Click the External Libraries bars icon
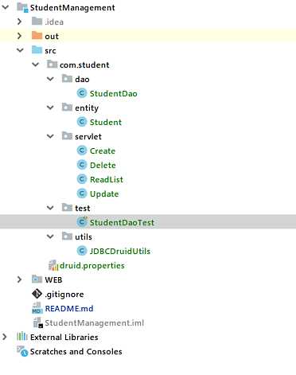296x375 pixels. 22,337
